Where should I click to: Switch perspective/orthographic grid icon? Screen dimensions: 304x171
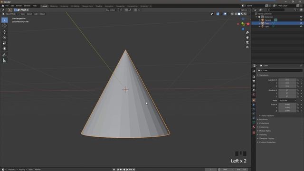tap(247, 47)
